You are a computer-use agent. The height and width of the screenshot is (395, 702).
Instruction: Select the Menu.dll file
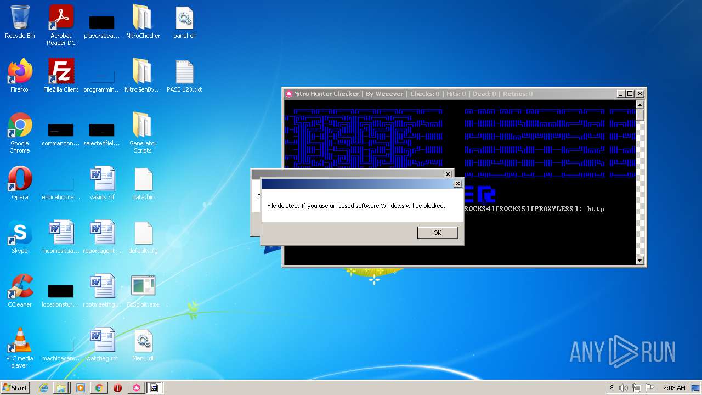coord(143,345)
